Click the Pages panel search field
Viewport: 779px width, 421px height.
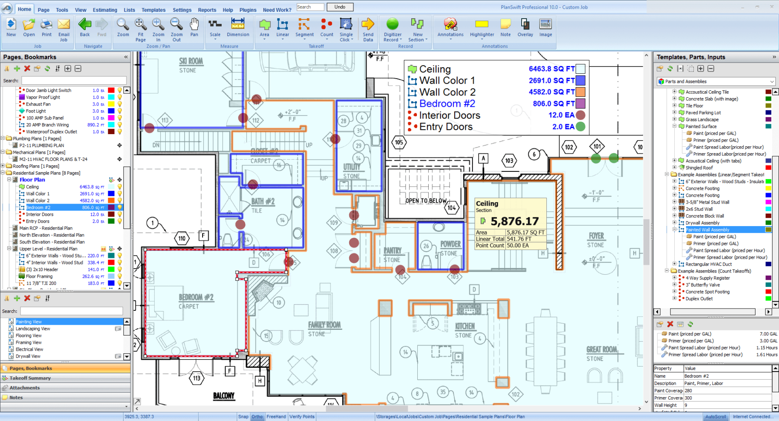coord(73,80)
